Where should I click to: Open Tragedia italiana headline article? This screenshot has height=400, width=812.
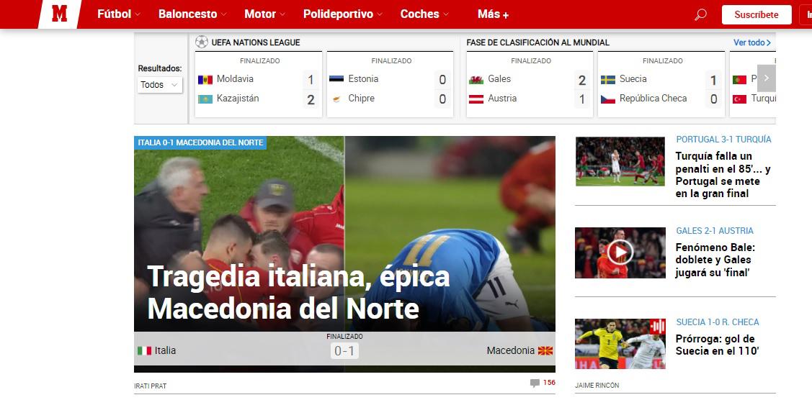[x=299, y=293]
